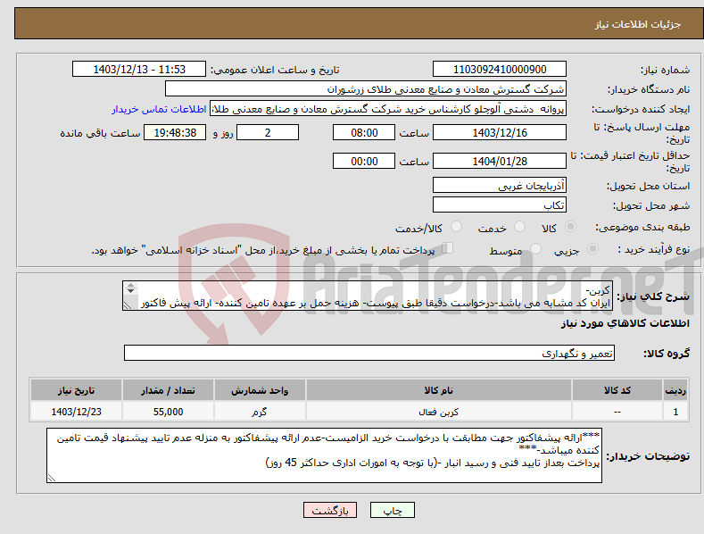The height and width of the screenshot is (534, 704).
Task: Click the کربن فعال item name cell
Action: coord(439,412)
